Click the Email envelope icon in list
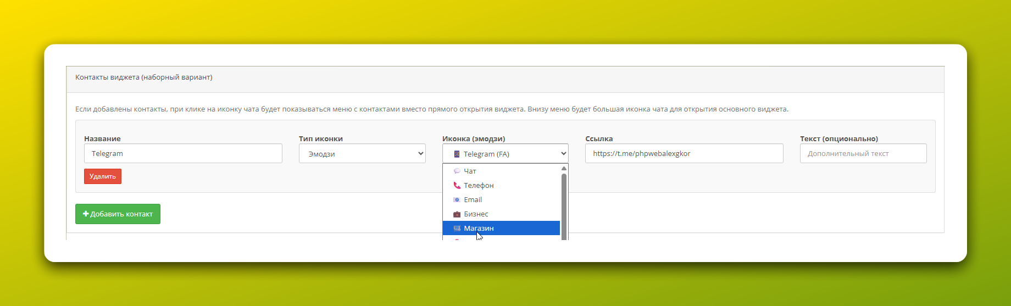This screenshot has width=1011, height=306. click(x=457, y=200)
